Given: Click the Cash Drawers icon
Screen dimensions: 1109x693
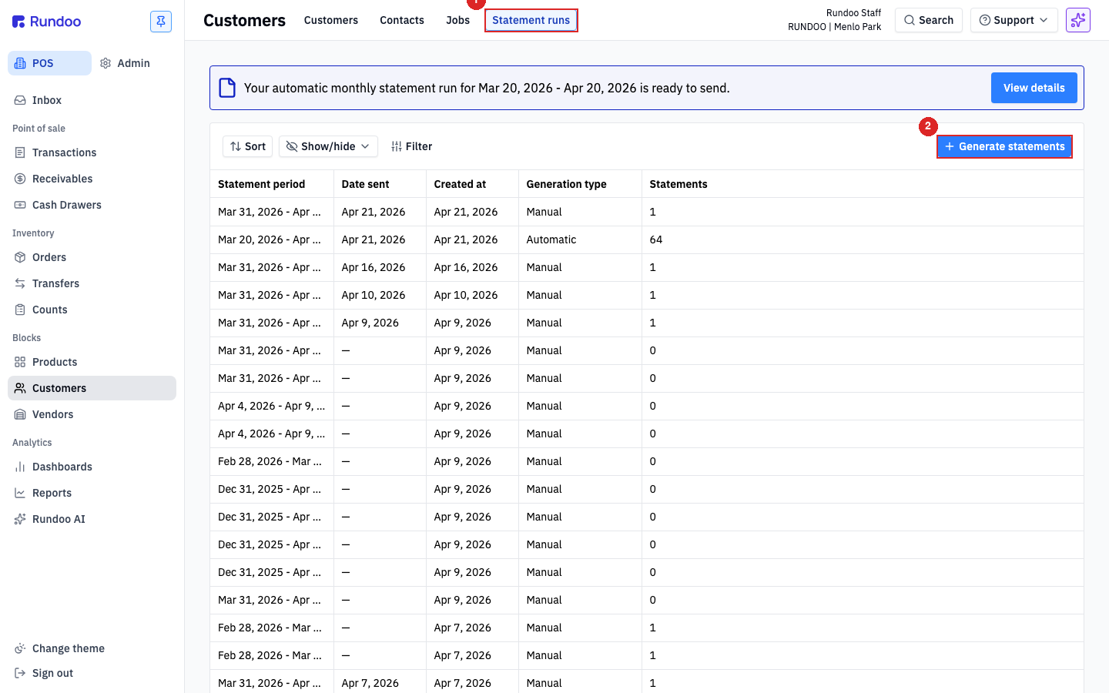Looking at the screenshot, I should [20, 205].
